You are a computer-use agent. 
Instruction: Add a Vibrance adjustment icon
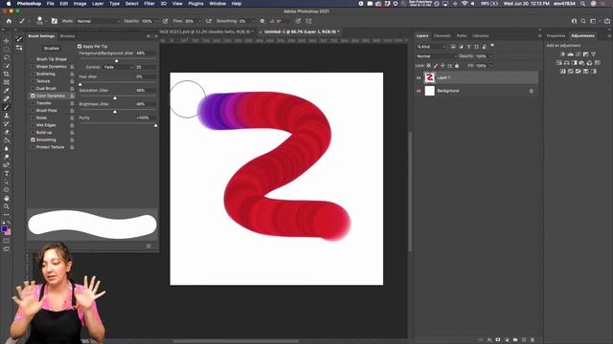pyautogui.click(x=594, y=54)
